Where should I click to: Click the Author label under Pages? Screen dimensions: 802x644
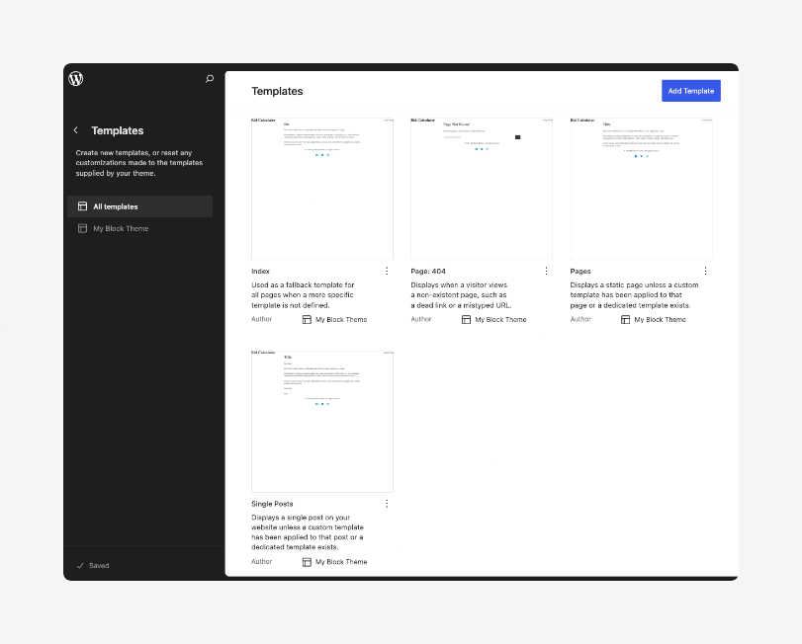pyautogui.click(x=580, y=319)
